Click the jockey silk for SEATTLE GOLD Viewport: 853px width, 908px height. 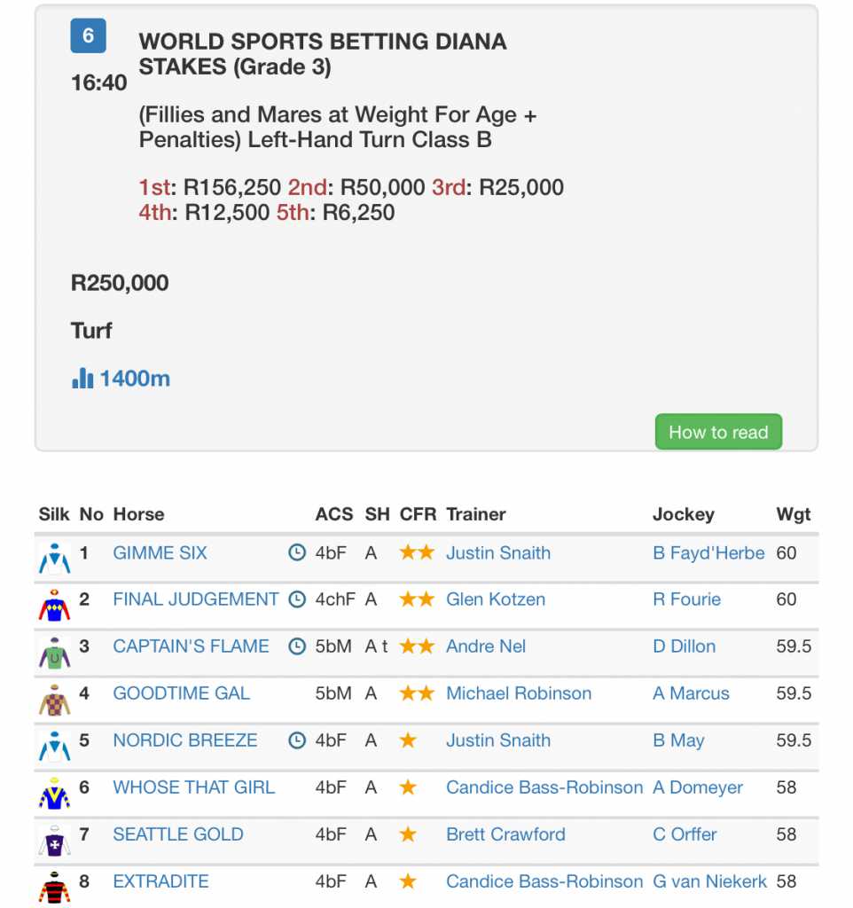(54, 841)
